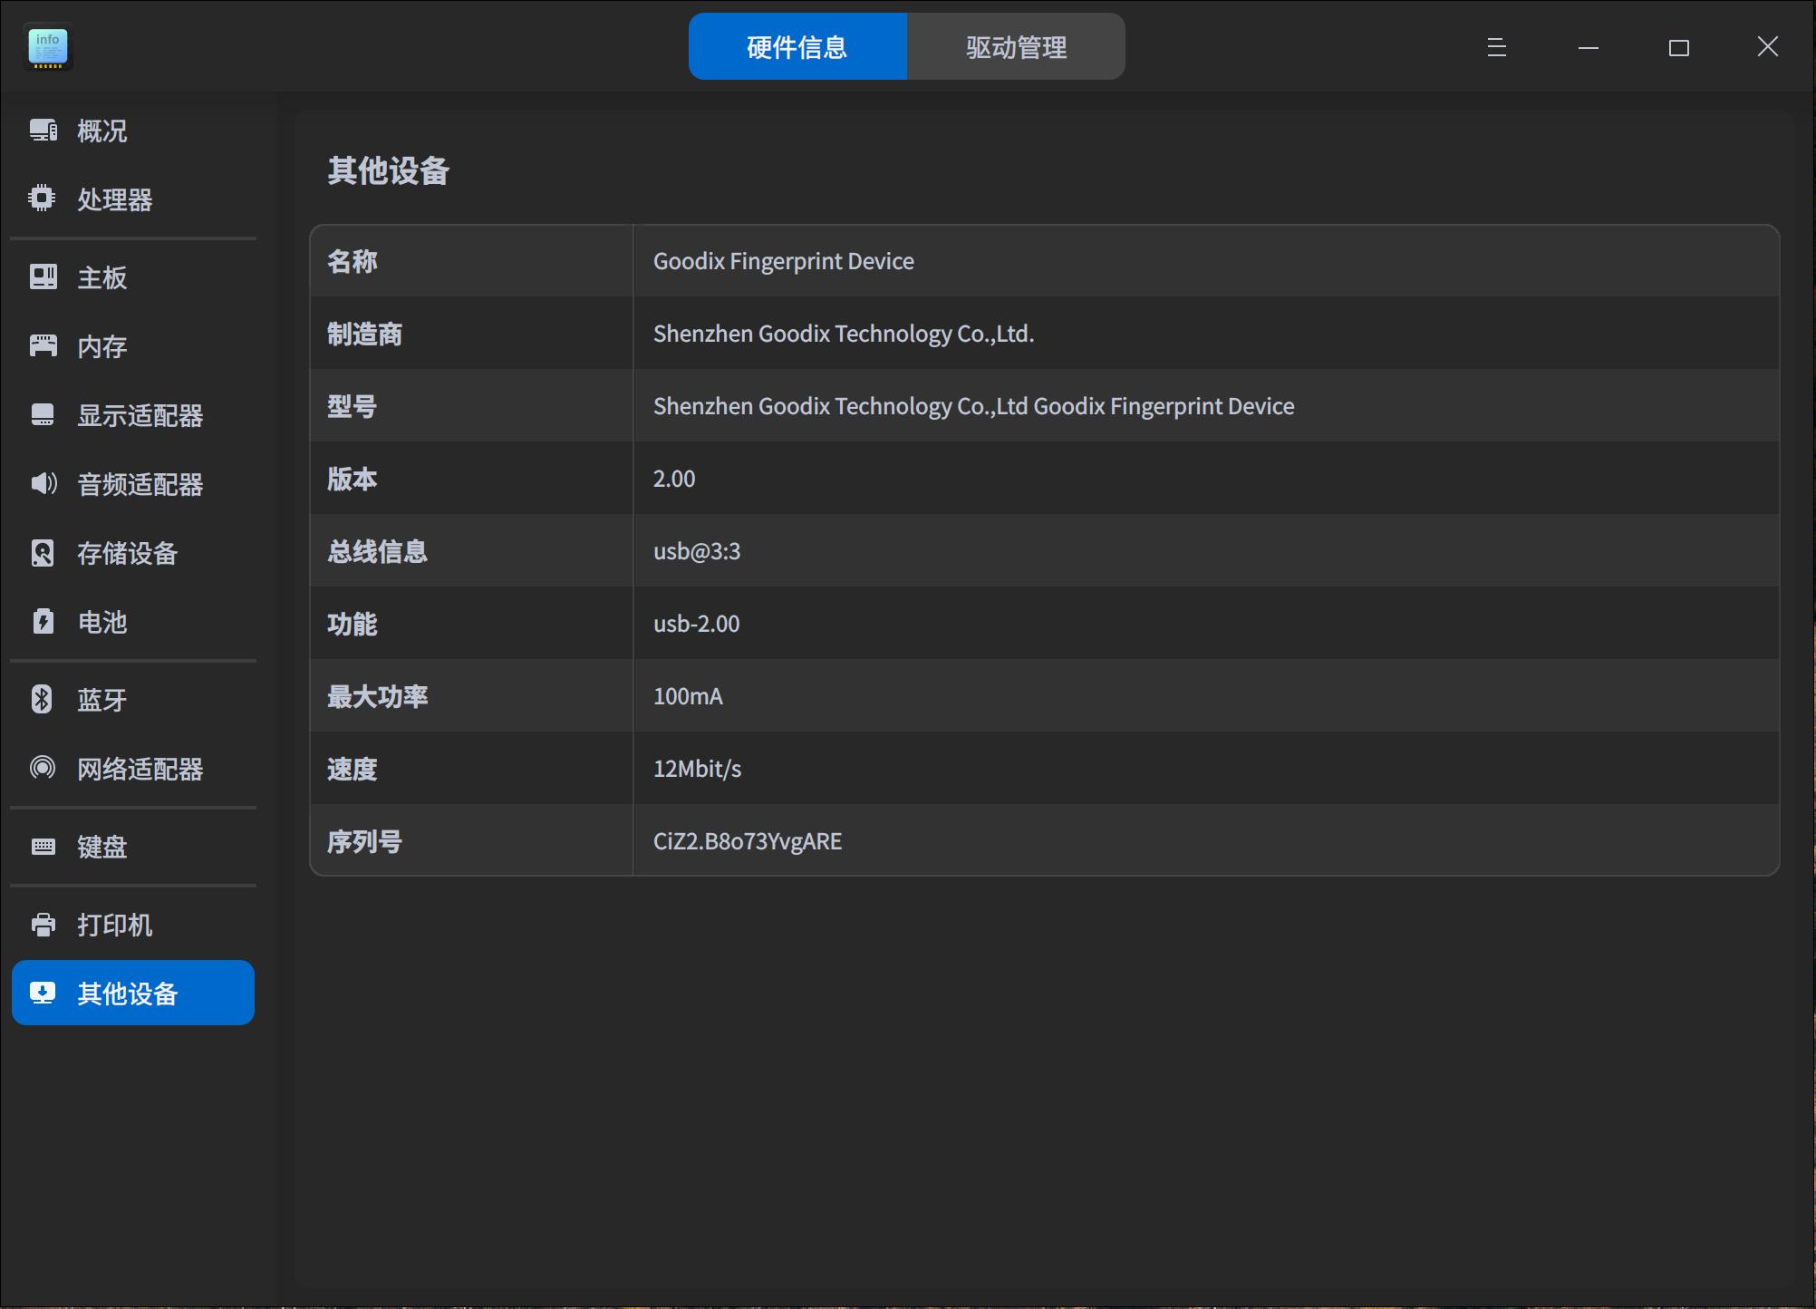Select the 打印机 printer icon
1816x1309 pixels.
point(43,924)
